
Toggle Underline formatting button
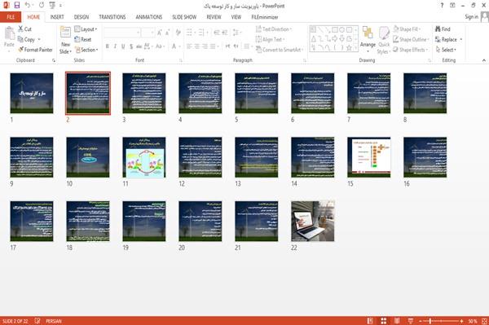point(123,46)
